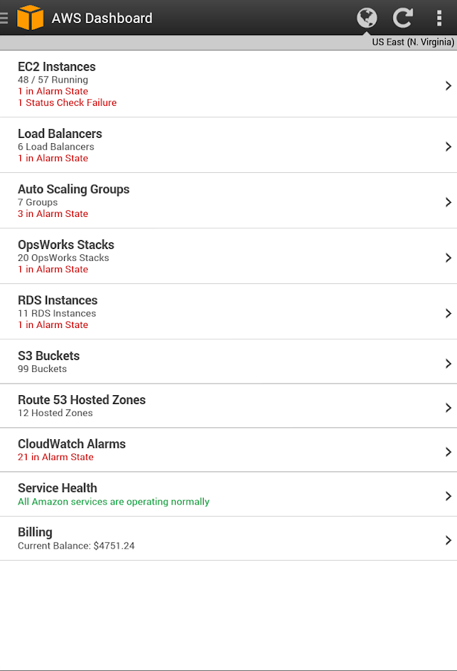
Task: View the Service Health status
Action: (113, 494)
